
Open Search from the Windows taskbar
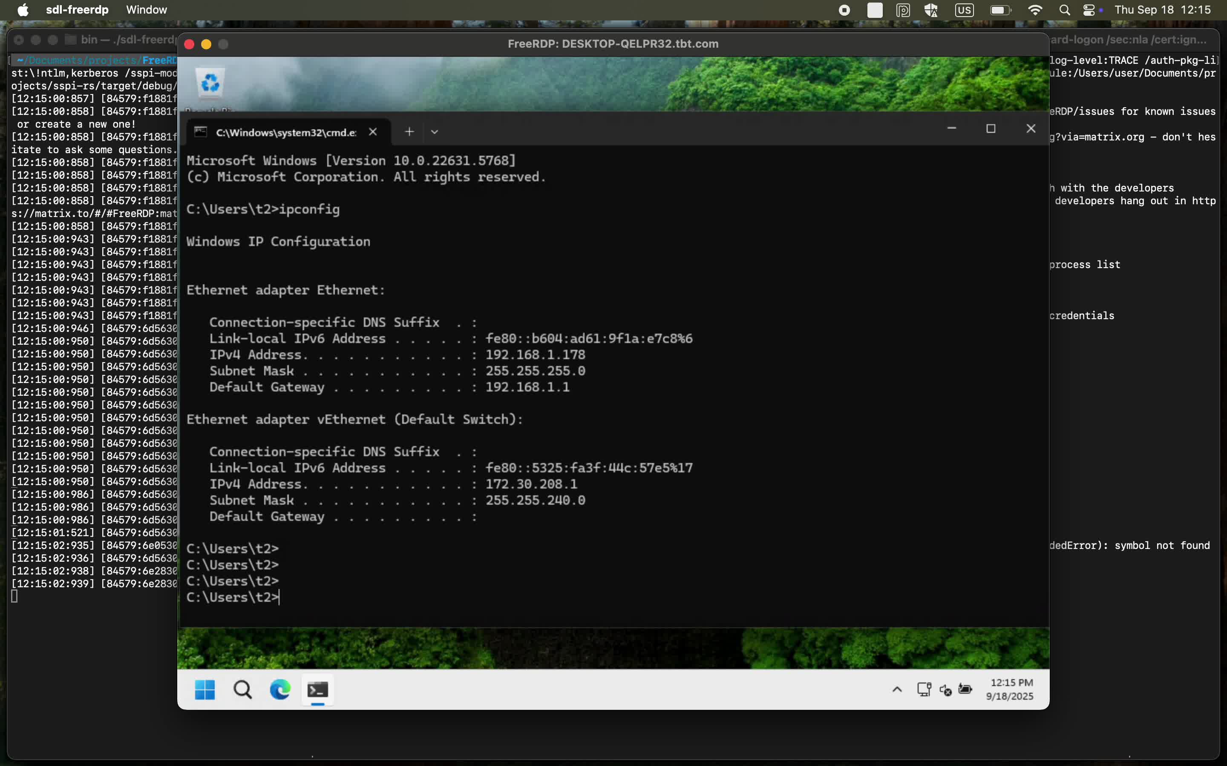coord(242,689)
